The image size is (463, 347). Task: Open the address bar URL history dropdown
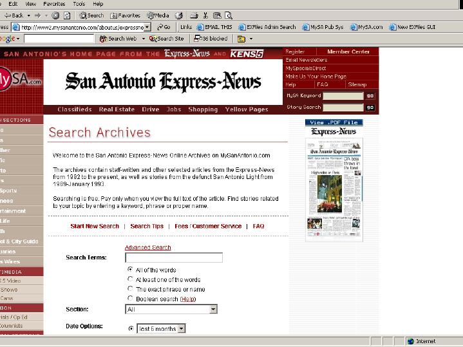147,27
